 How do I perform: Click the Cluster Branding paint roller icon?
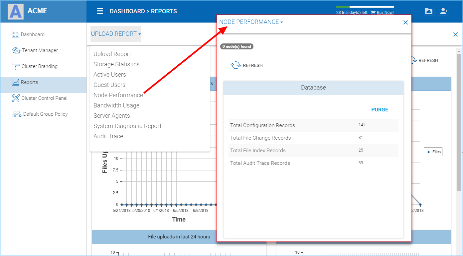[16, 66]
